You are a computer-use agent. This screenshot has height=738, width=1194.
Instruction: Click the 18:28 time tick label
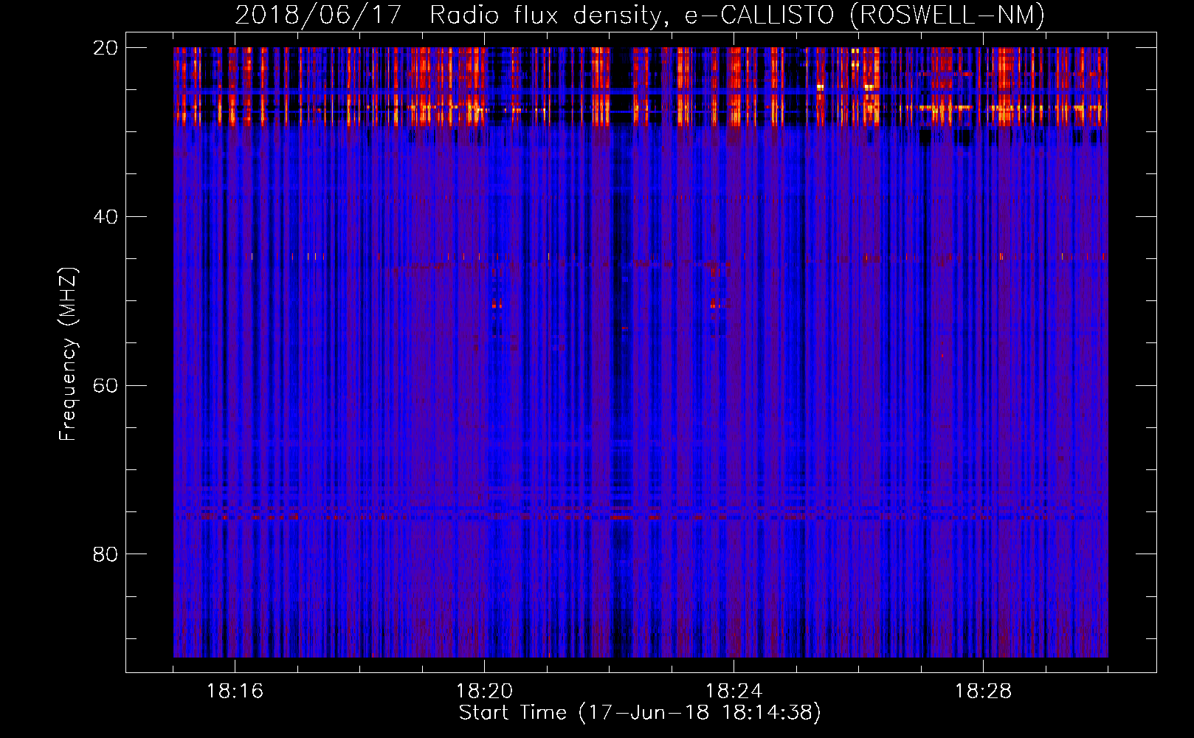[x=983, y=692]
